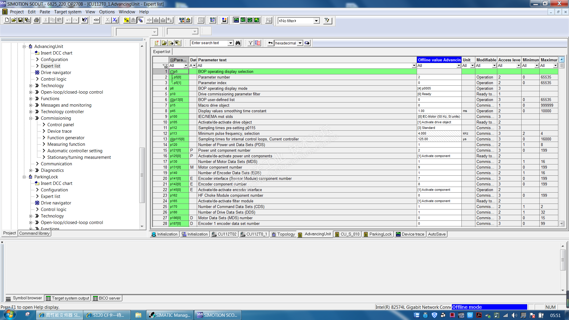Viewport: 569px width, 320px height.
Task: Collapse the Commissioning tree node
Action: [31, 118]
